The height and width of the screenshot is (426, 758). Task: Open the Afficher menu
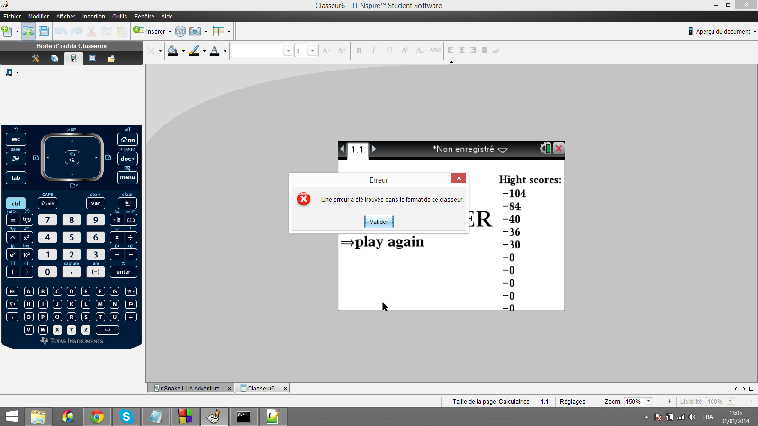(66, 16)
